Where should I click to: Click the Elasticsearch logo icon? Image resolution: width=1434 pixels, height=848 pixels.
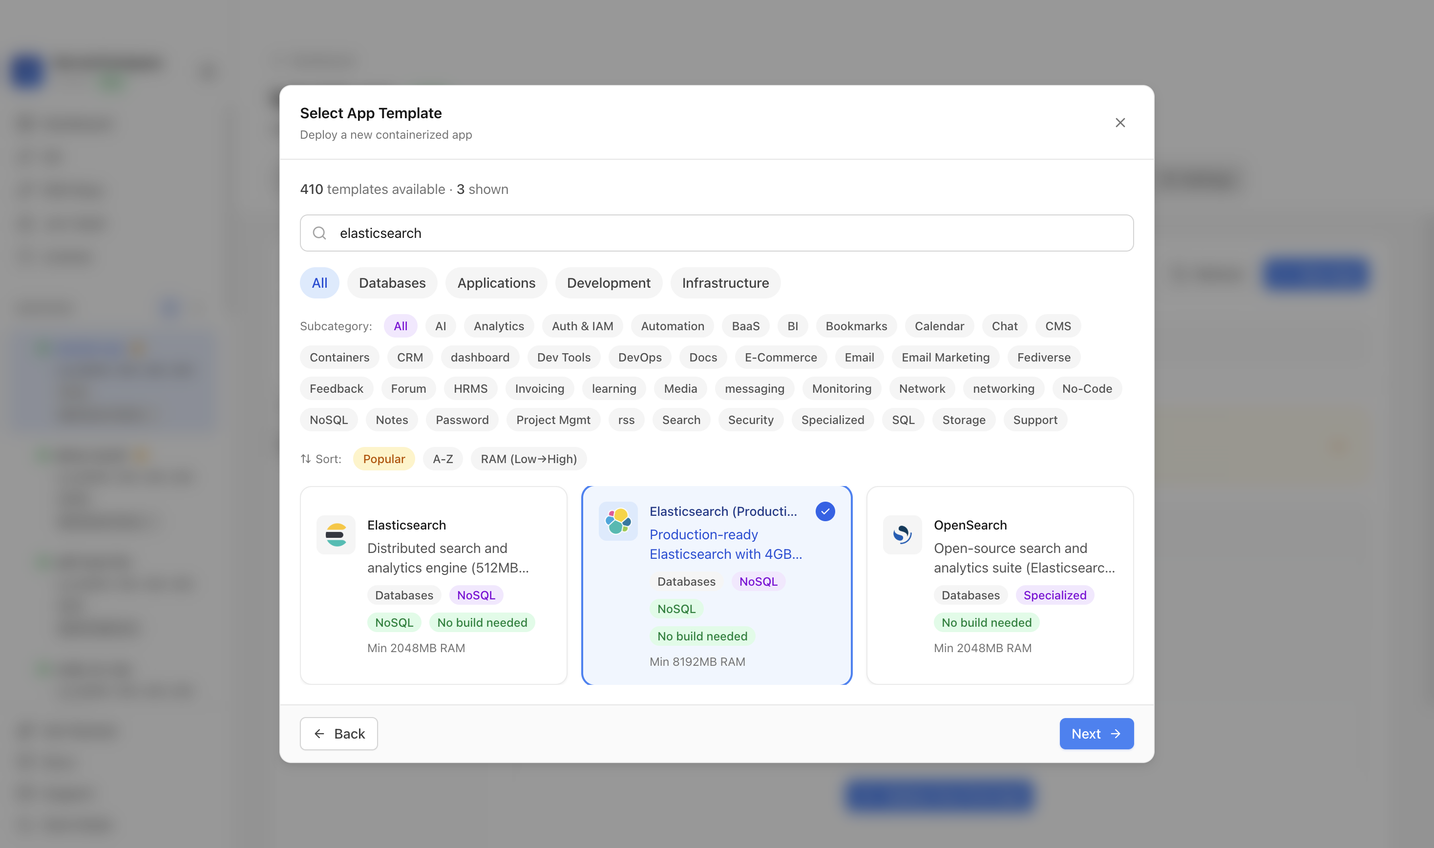point(336,535)
